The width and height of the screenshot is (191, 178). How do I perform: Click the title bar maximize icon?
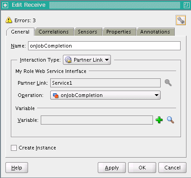(186, 5)
